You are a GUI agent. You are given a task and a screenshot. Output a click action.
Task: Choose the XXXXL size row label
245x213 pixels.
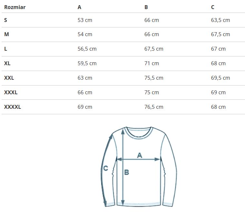click(13, 107)
